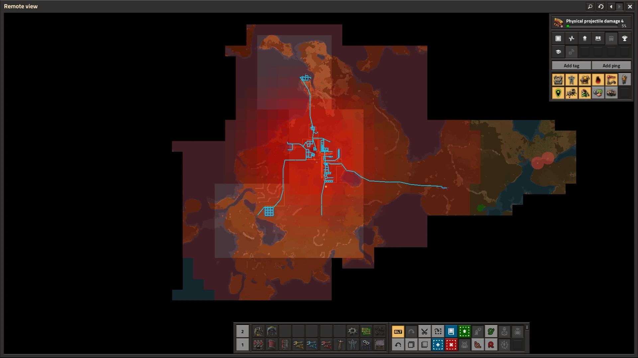This screenshot has width=638, height=358.
Task: Toggle the enemy nest map filter
Action: 611,93
